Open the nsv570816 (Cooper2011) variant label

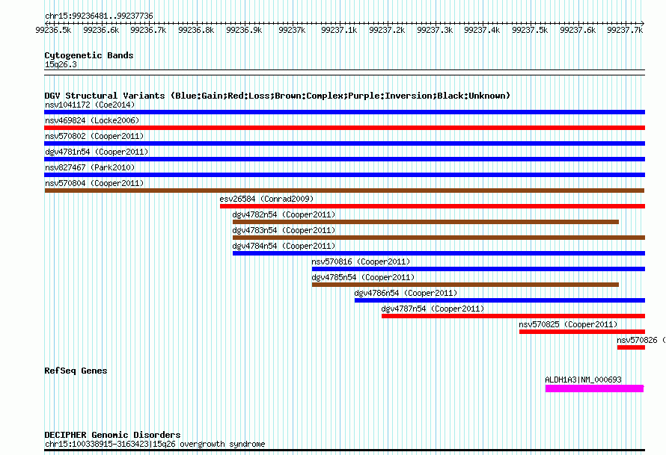(361, 261)
